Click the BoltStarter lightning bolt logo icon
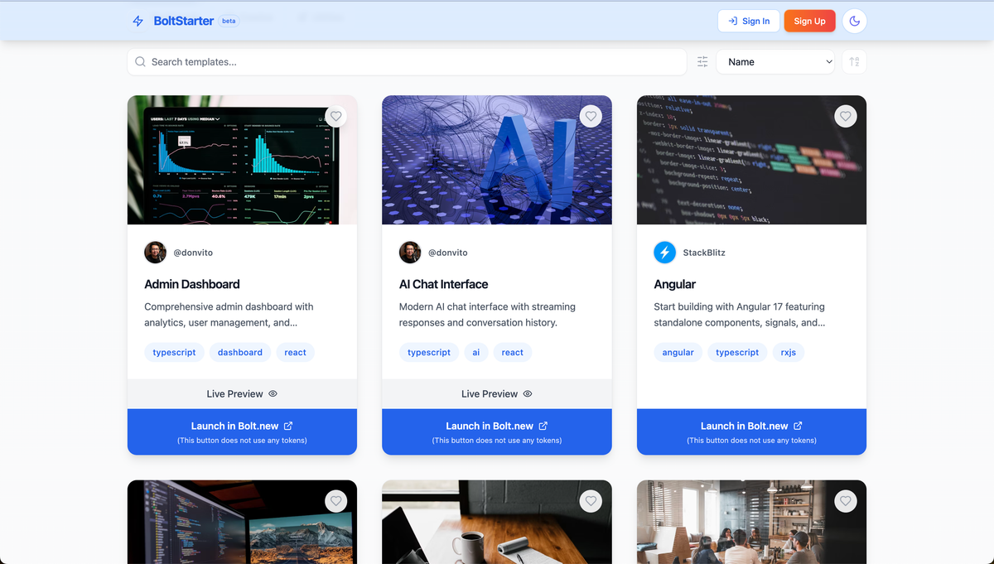This screenshot has width=994, height=564. pyautogui.click(x=138, y=21)
